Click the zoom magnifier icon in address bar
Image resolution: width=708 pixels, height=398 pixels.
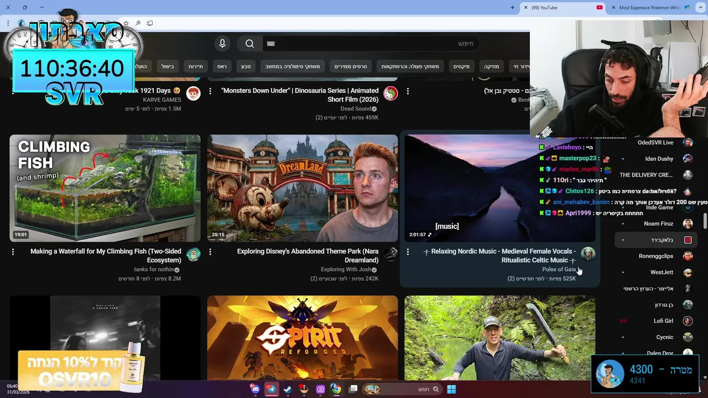tap(138, 23)
